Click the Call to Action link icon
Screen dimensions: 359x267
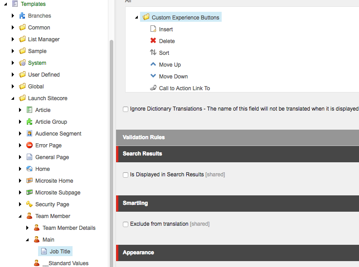point(153,88)
